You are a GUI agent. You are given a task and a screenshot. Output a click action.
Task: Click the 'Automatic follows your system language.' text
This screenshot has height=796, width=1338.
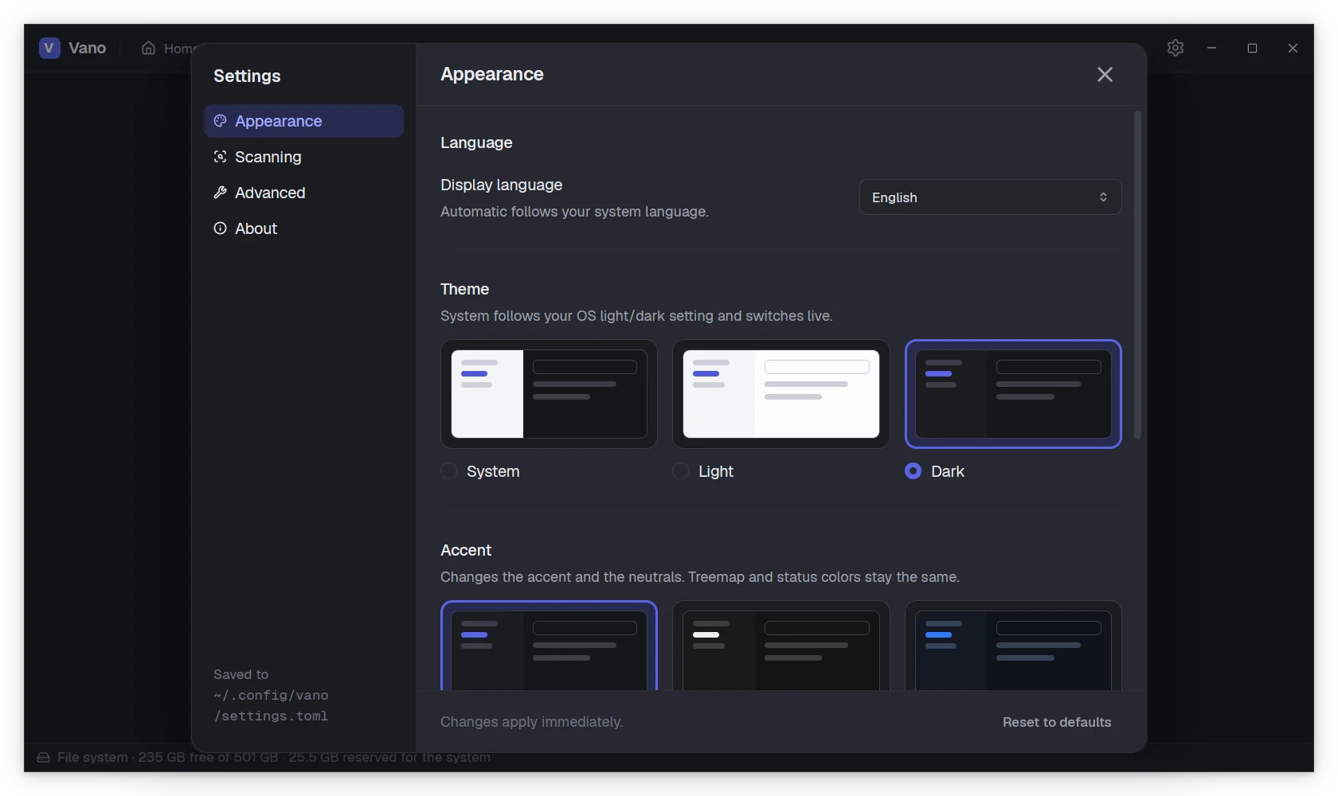pos(574,212)
